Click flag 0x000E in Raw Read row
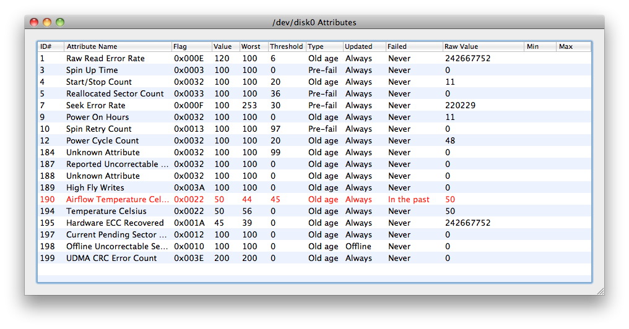629x329 pixels. pyautogui.click(x=189, y=59)
